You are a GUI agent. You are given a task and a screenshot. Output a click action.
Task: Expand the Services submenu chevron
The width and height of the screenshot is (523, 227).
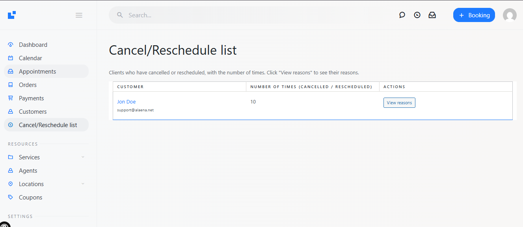(x=83, y=157)
